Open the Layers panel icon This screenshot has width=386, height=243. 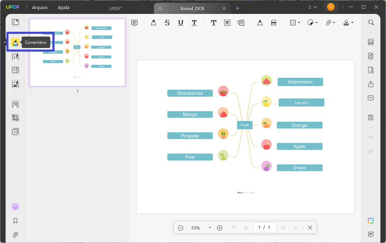(x=15, y=207)
